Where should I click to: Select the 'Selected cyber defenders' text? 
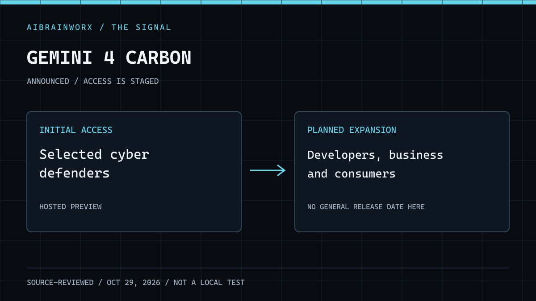pos(94,164)
